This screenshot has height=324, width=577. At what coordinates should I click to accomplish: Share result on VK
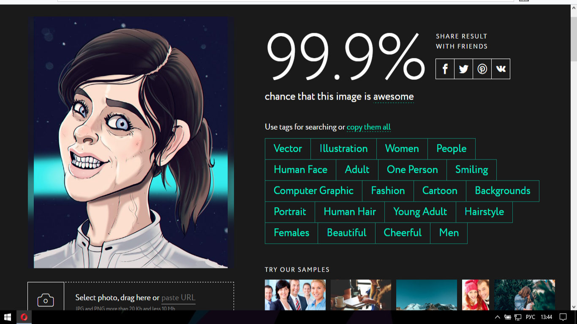click(x=501, y=69)
